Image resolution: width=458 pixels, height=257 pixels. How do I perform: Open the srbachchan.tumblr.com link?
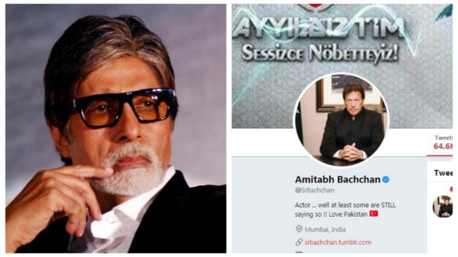338,242
